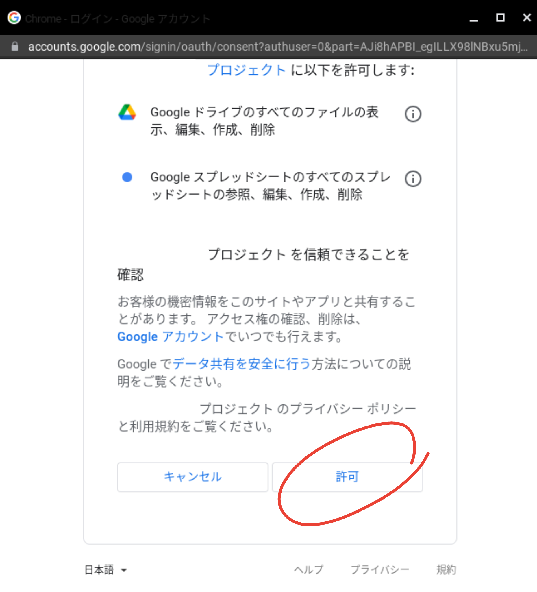
Task: Open the データ共有を安全に行う link
Action: click(x=241, y=364)
